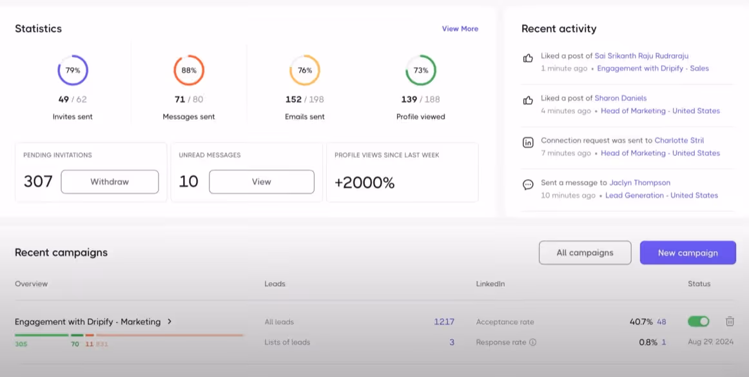This screenshot has height=377, width=749.
Task: Click the LinkedIn column header
Action: [491, 284]
